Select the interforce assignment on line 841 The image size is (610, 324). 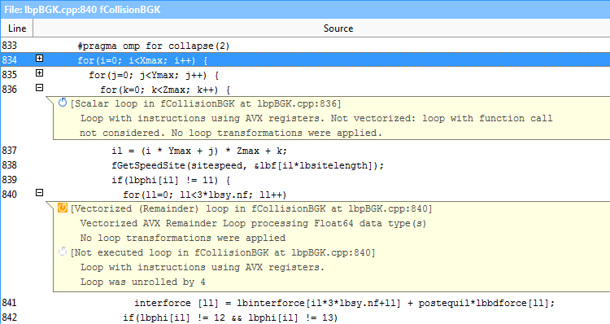(x=344, y=303)
